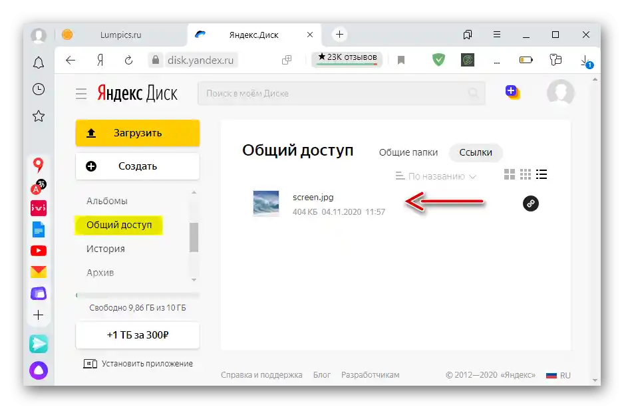Bookmark this page with the flag icon

tap(401, 60)
